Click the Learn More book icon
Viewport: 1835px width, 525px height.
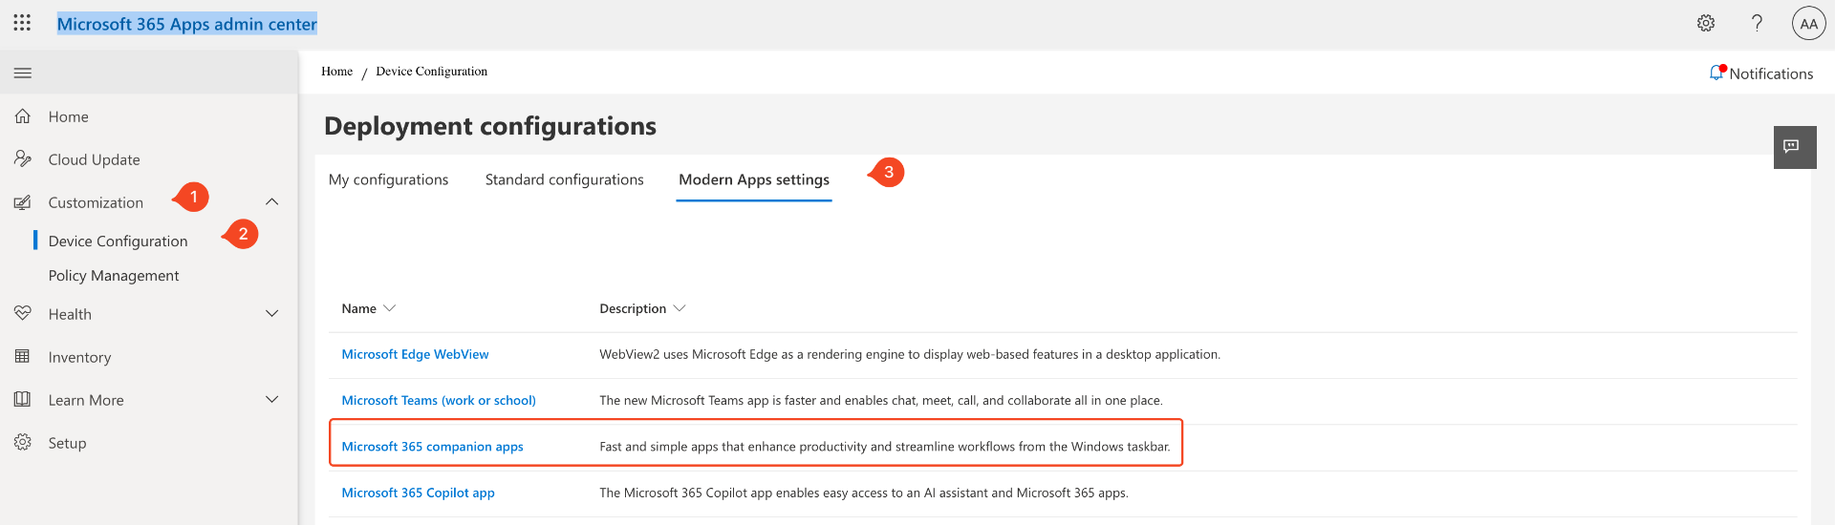click(23, 400)
